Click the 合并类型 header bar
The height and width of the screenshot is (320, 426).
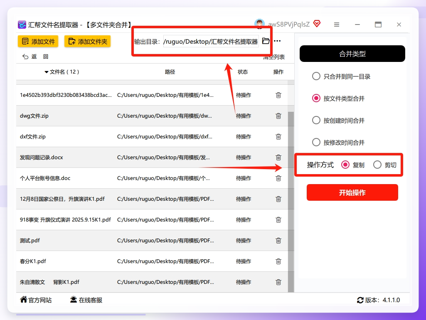pyautogui.click(x=352, y=54)
